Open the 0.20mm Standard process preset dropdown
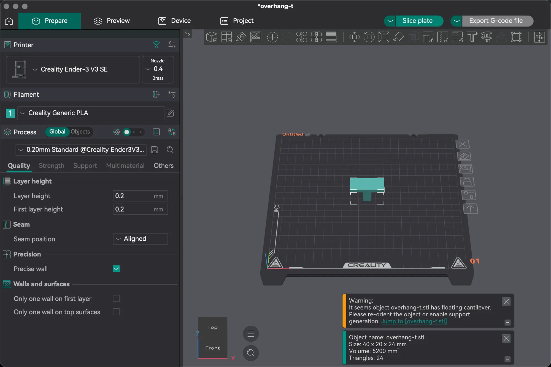The height and width of the screenshot is (367, 551). (x=81, y=150)
